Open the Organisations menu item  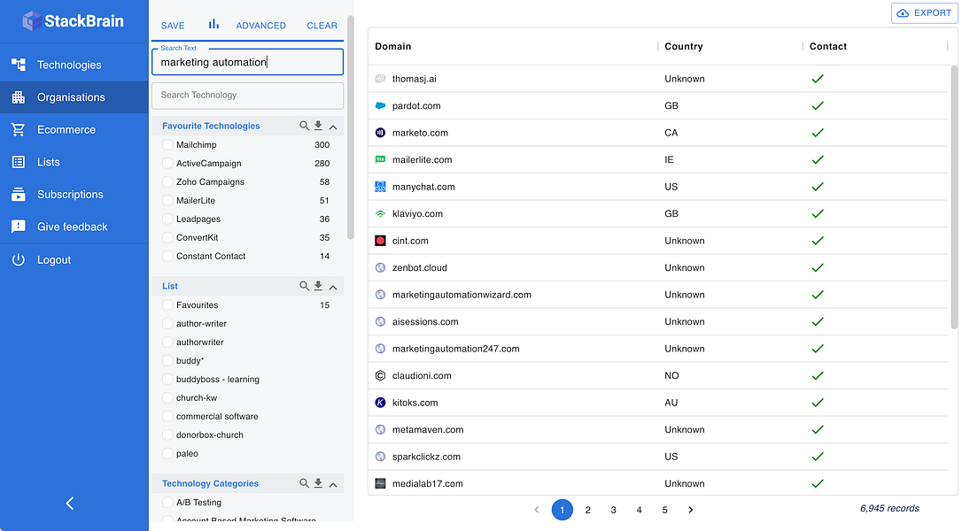pos(74,96)
